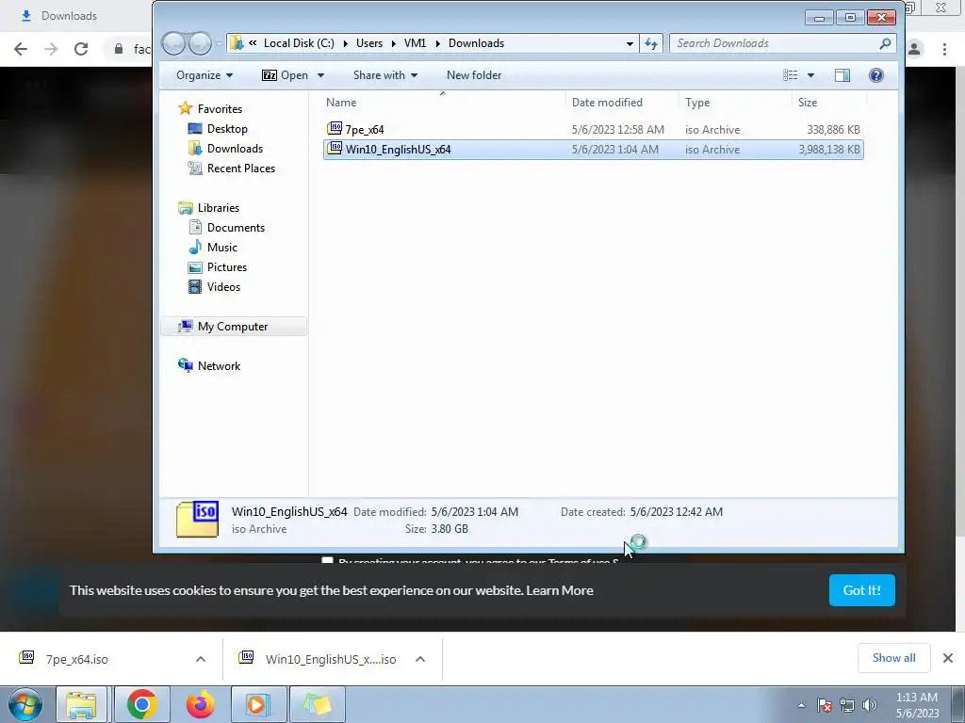965x723 pixels.
Task: Click the Search Downloads field
Action: click(775, 43)
